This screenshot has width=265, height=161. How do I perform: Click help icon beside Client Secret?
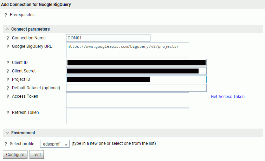8,71
